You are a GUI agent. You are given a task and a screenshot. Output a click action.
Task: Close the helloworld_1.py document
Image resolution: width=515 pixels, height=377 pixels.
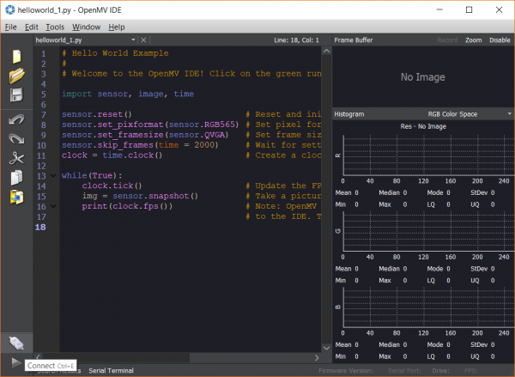pos(143,40)
